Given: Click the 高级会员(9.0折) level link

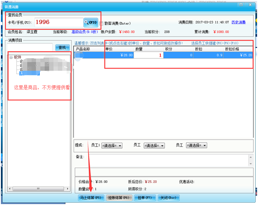Looking at the screenshot, I should (85, 32).
